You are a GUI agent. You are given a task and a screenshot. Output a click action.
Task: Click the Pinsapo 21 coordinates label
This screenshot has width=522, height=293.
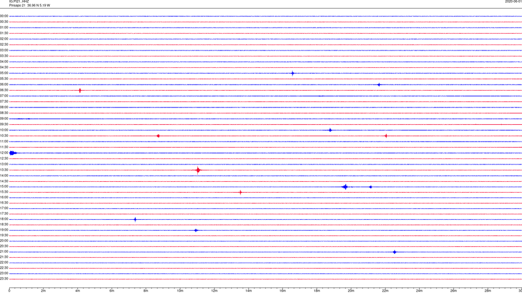[x=29, y=5]
